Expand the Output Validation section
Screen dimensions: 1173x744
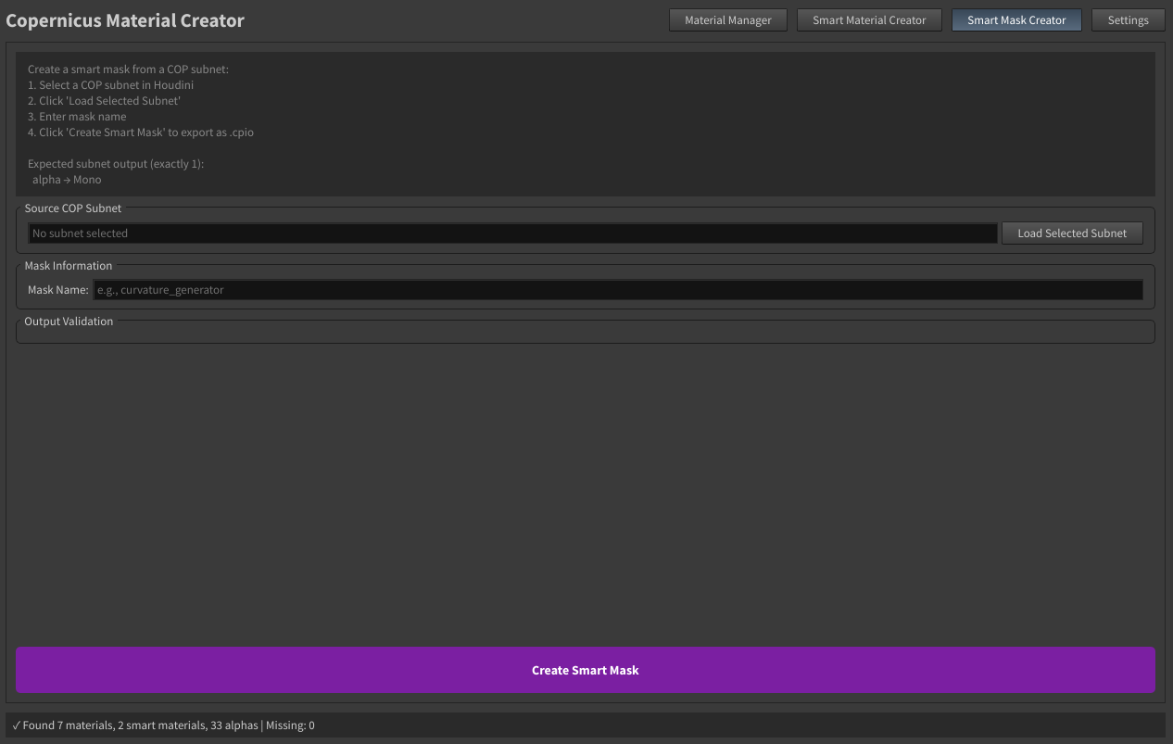point(69,321)
